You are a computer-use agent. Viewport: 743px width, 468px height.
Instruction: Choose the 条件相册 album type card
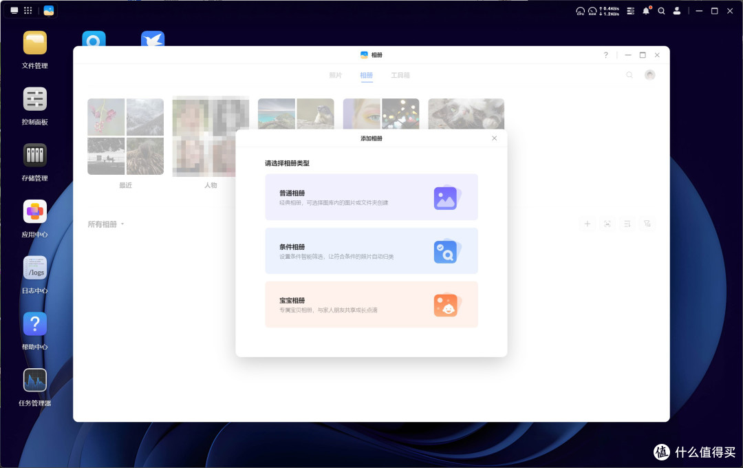pos(371,251)
